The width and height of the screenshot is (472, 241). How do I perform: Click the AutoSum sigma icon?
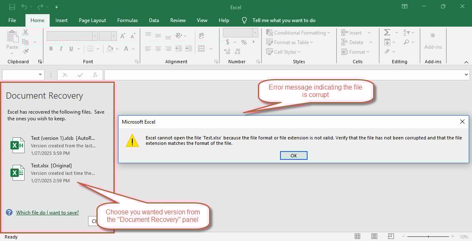(x=387, y=32)
